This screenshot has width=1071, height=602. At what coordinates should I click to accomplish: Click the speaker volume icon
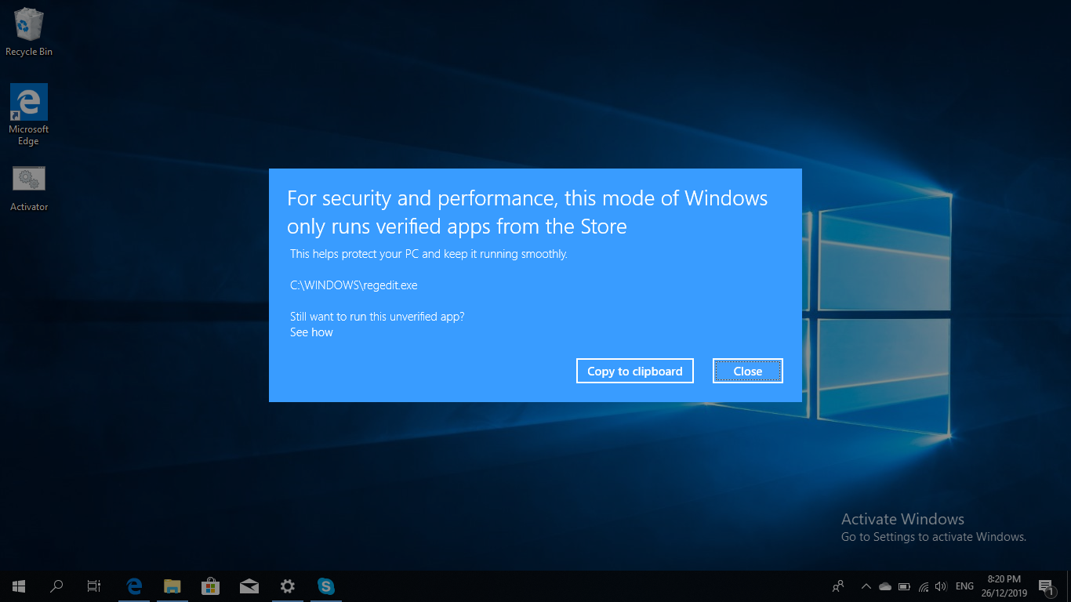click(941, 586)
